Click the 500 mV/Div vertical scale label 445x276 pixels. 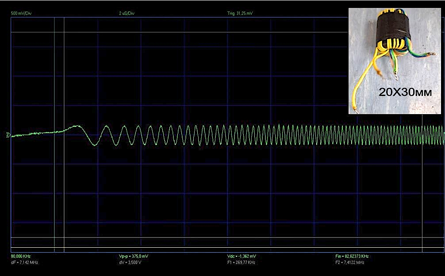pyautogui.click(x=21, y=13)
